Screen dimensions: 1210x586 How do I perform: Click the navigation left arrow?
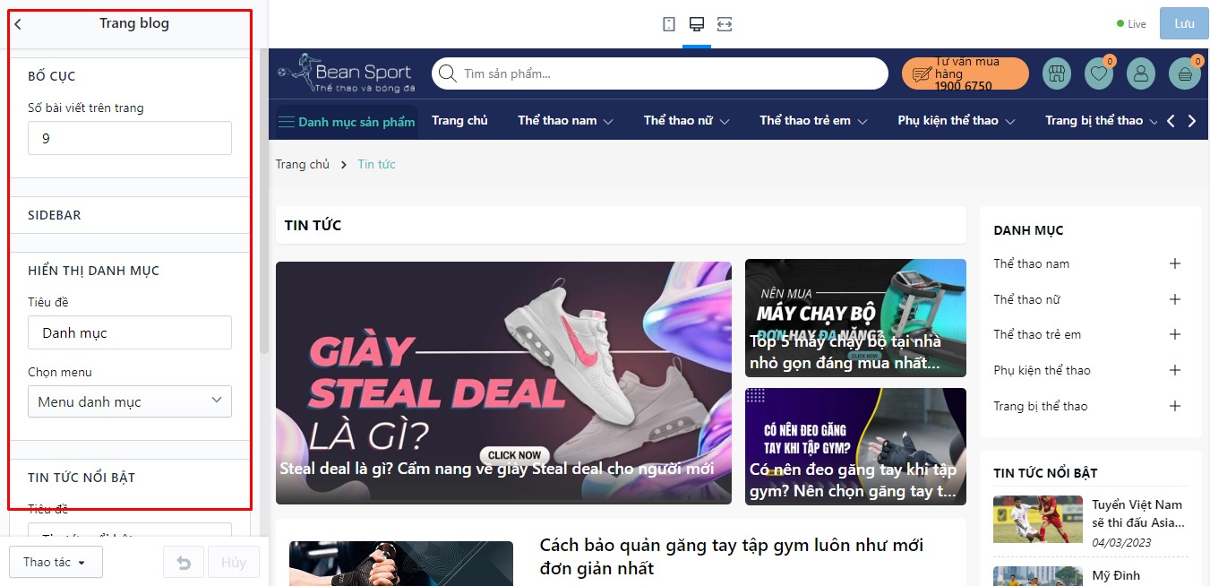(1171, 121)
